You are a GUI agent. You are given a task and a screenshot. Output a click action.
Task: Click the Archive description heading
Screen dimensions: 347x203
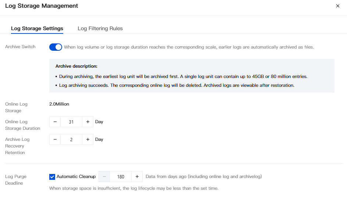(76, 66)
